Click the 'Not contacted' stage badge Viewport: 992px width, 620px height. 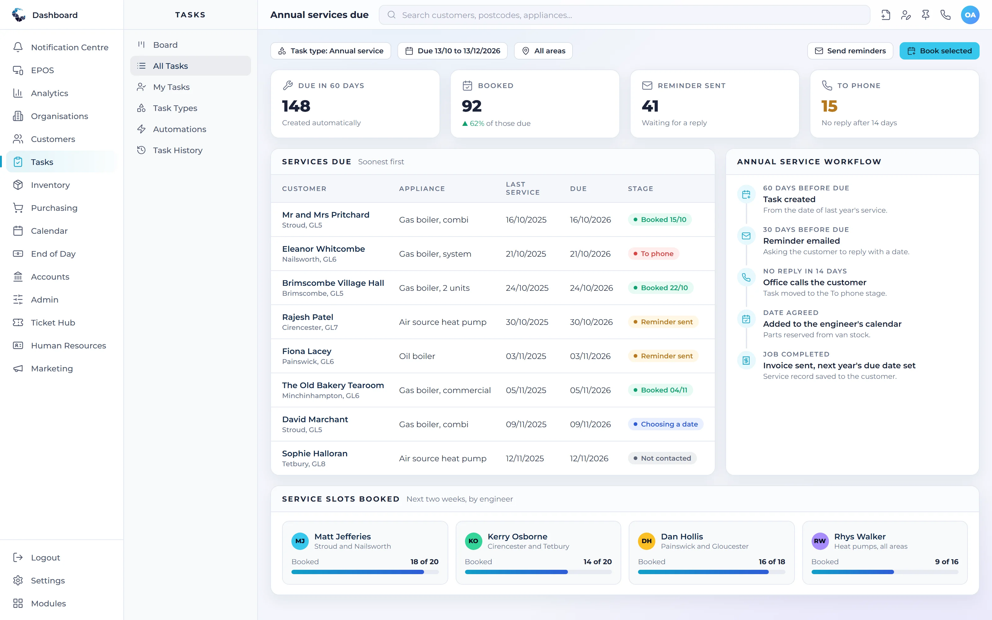click(662, 458)
